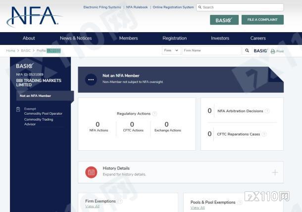The width and height of the screenshot is (302, 212).
Task: Click the help icon next to Firm Exemptions
Action: tap(120, 201)
